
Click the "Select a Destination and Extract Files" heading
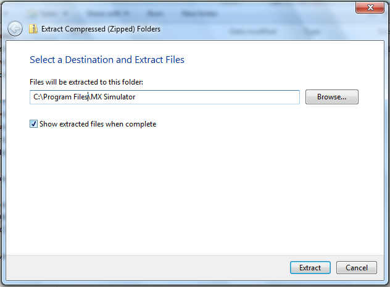coord(107,60)
